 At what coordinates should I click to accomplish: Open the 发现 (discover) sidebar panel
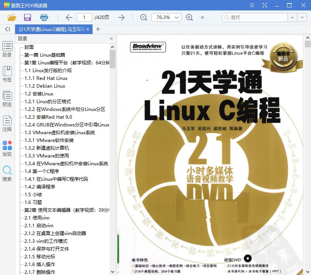[7, 149]
